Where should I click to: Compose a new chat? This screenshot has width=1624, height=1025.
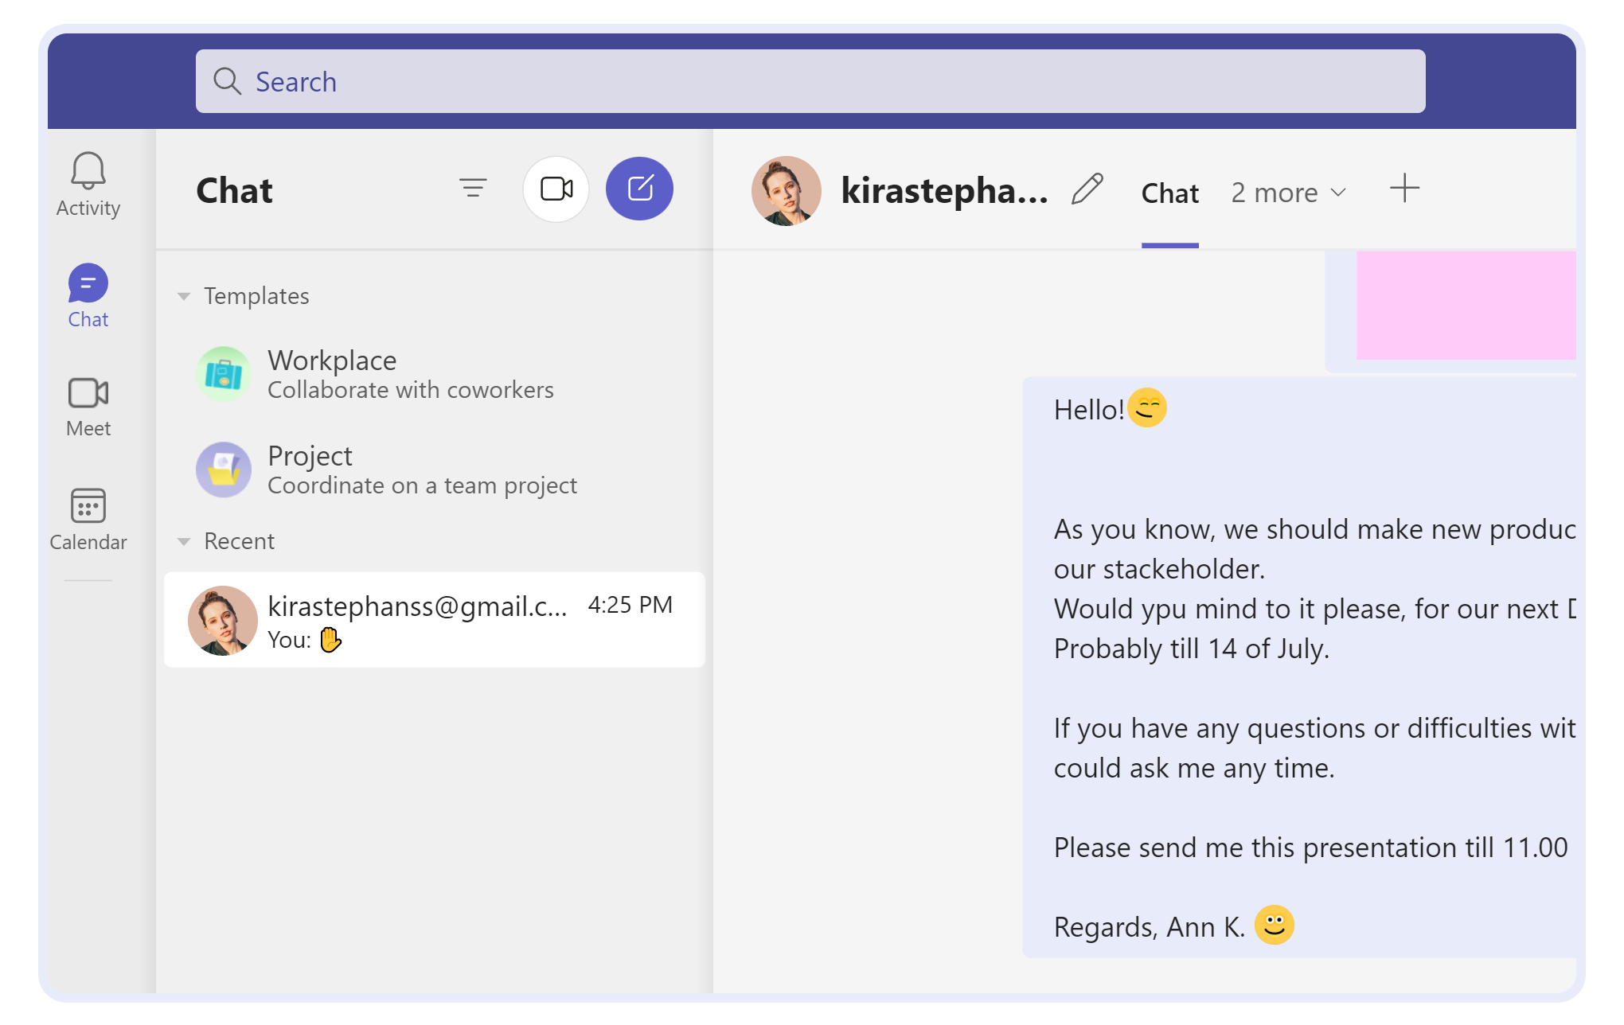[x=639, y=189]
